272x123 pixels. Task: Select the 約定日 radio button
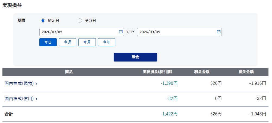click(x=43, y=21)
